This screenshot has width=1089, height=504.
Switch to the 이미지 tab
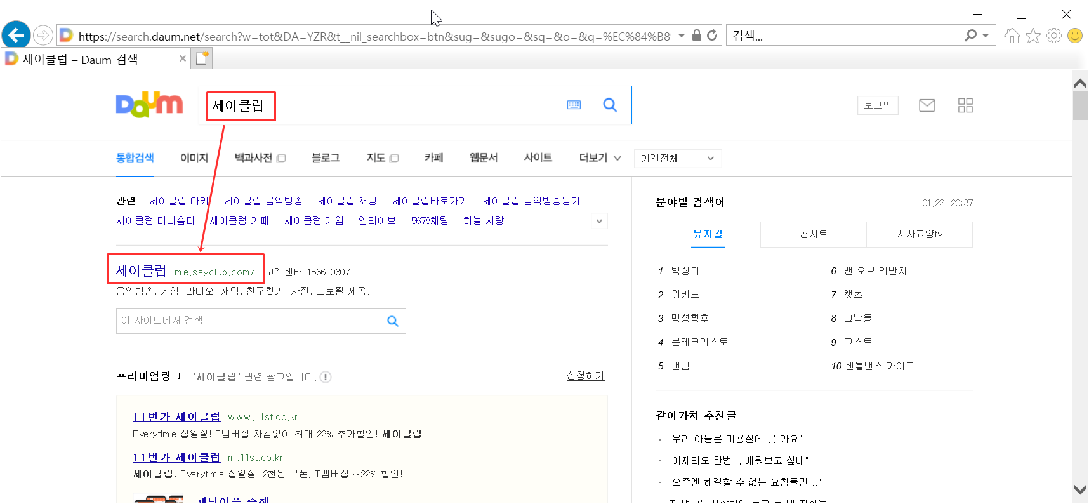click(194, 157)
